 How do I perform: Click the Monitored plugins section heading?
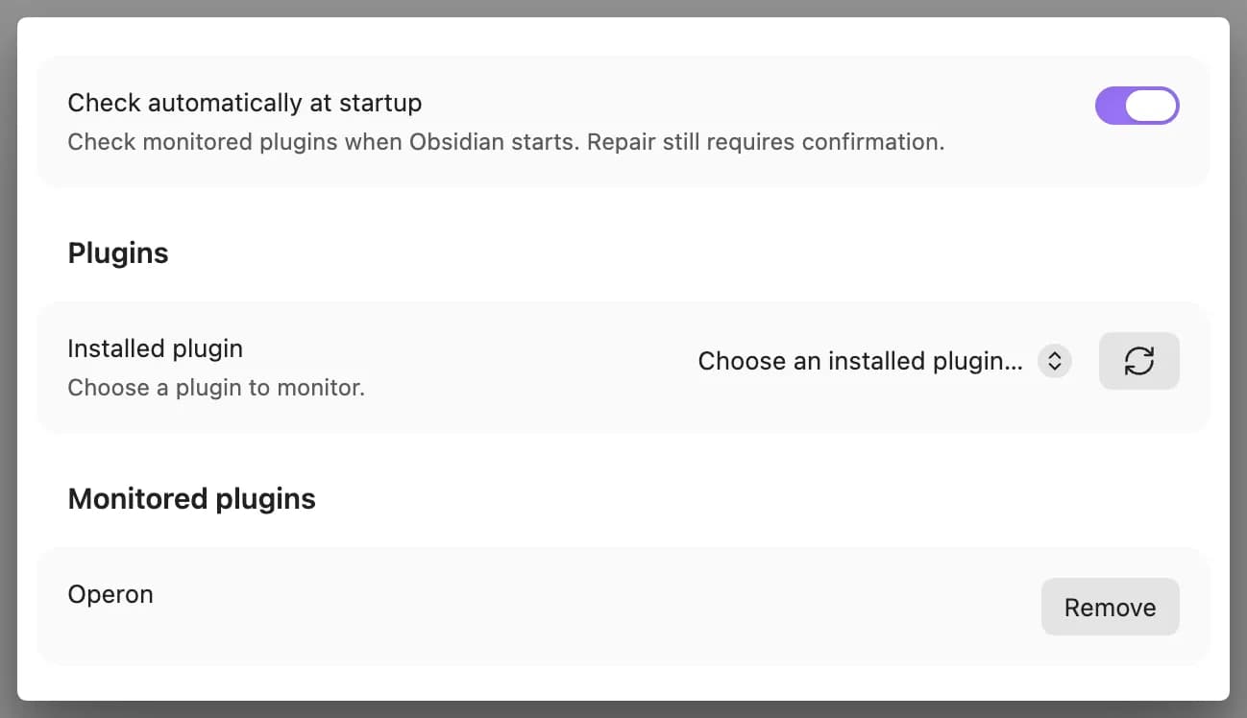tap(191, 499)
